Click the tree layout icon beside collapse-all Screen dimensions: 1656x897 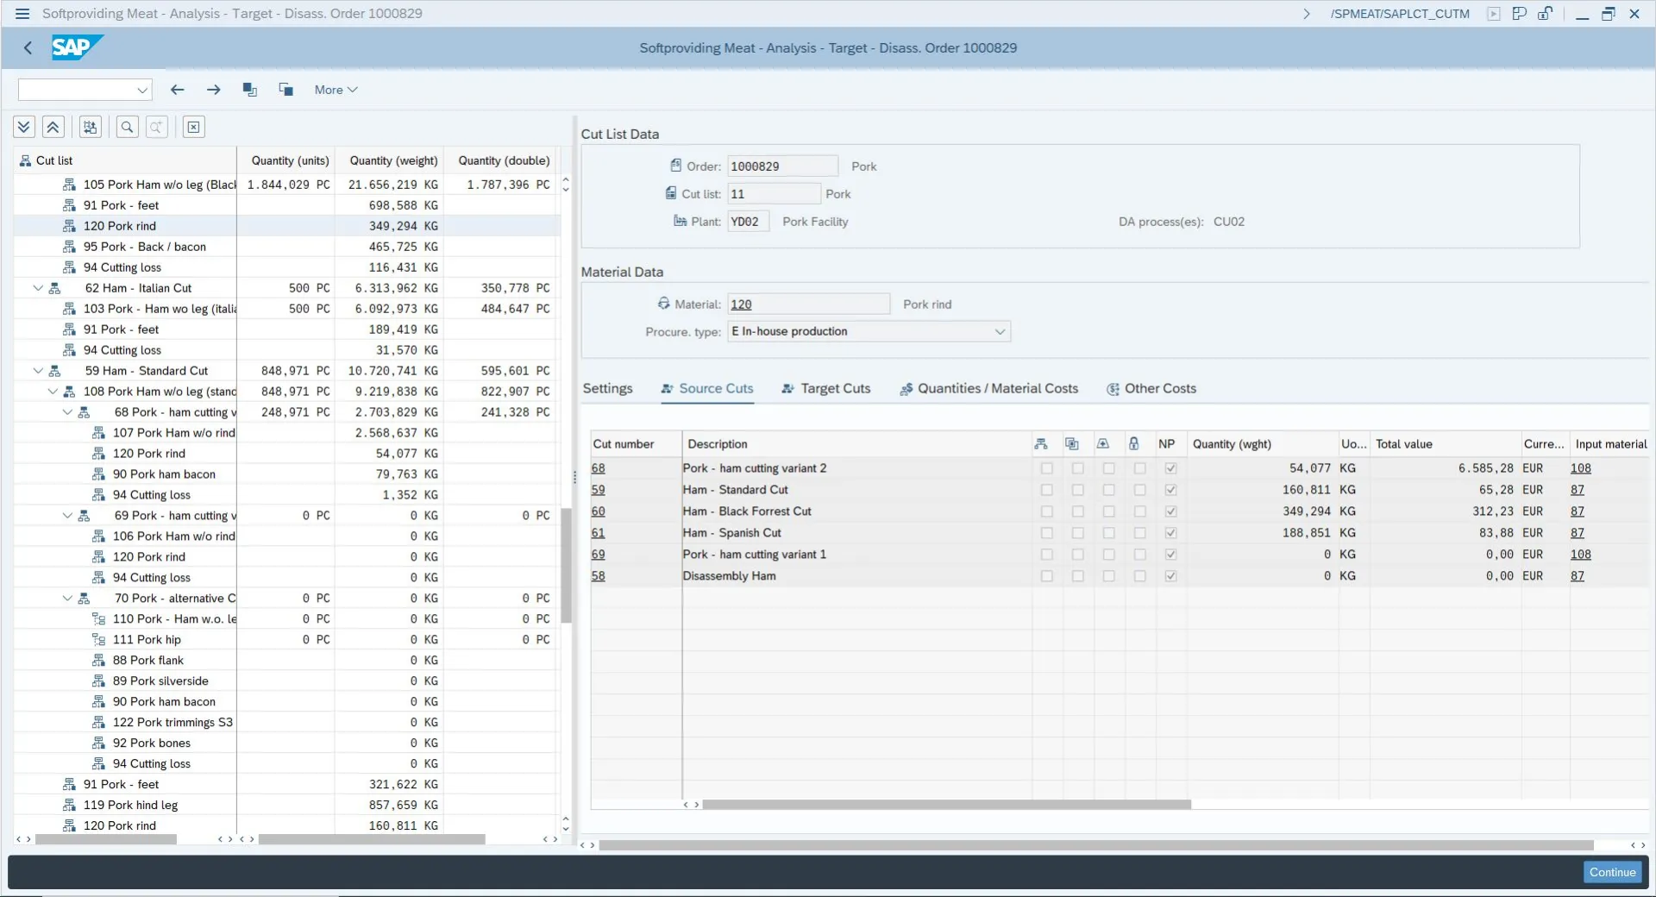(91, 128)
